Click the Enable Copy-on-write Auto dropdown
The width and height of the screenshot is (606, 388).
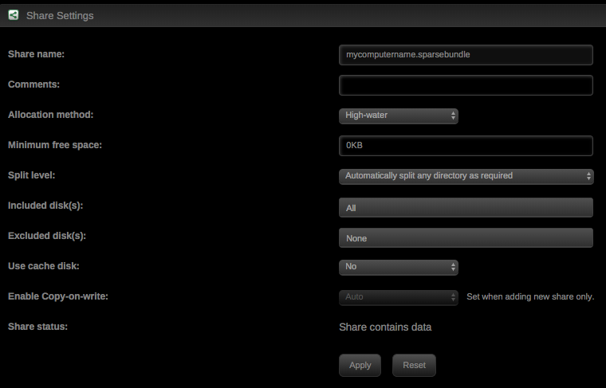point(399,297)
